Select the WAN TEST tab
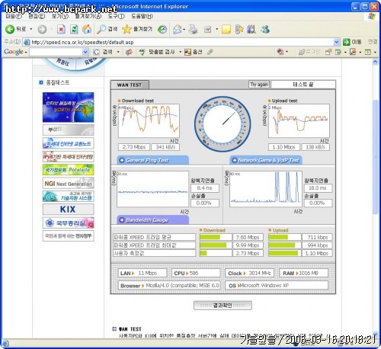The height and width of the screenshot is (349, 381). [130, 85]
